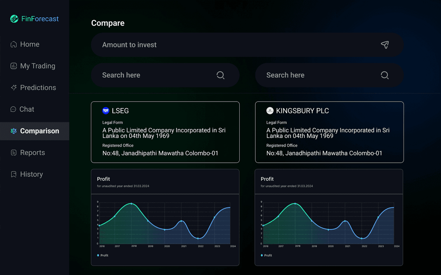Open the Predictions menu item
This screenshot has height=275, width=441.
coord(38,87)
